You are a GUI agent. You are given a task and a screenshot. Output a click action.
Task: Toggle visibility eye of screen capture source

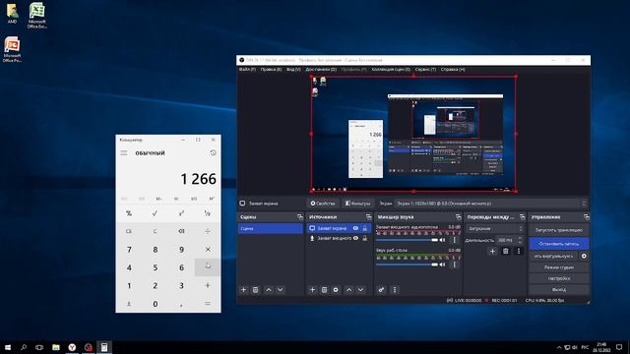coord(355,228)
